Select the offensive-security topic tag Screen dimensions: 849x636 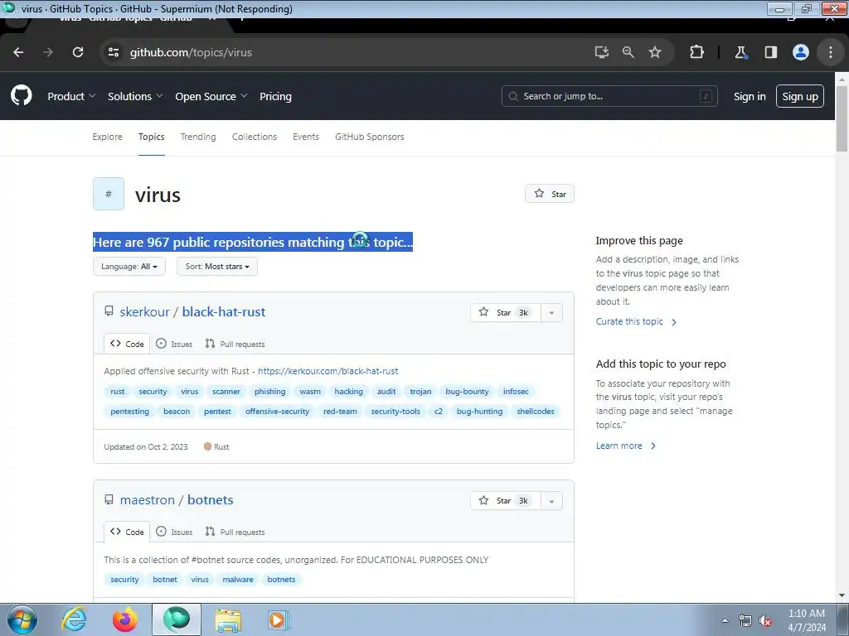click(x=277, y=412)
